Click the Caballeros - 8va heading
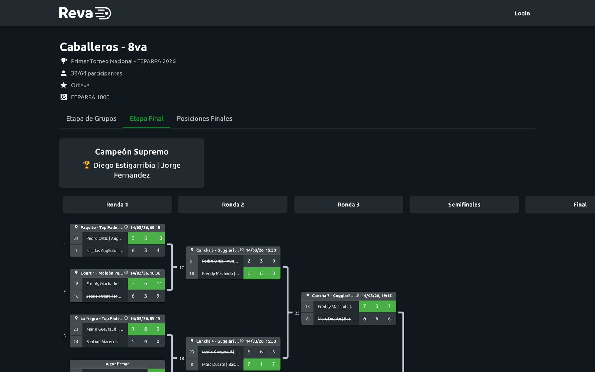Viewport: 595px width, 372px height. tap(103, 47)
